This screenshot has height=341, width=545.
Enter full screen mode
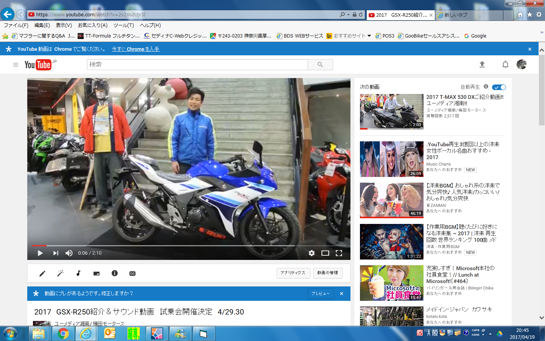point(339,253)
